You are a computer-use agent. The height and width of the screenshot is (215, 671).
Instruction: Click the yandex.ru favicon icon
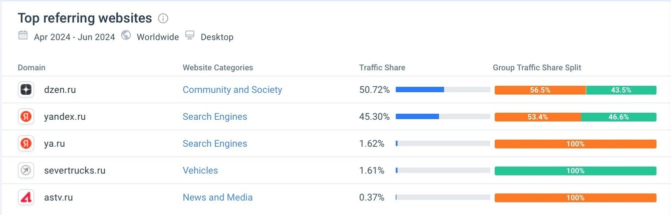coord(26,117)
